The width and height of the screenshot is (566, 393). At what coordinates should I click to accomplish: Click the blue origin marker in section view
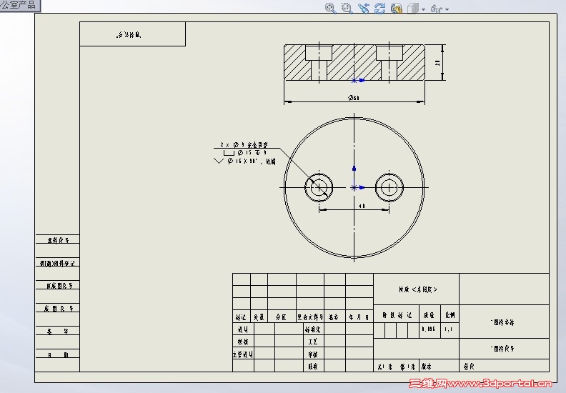pos(354,81)
